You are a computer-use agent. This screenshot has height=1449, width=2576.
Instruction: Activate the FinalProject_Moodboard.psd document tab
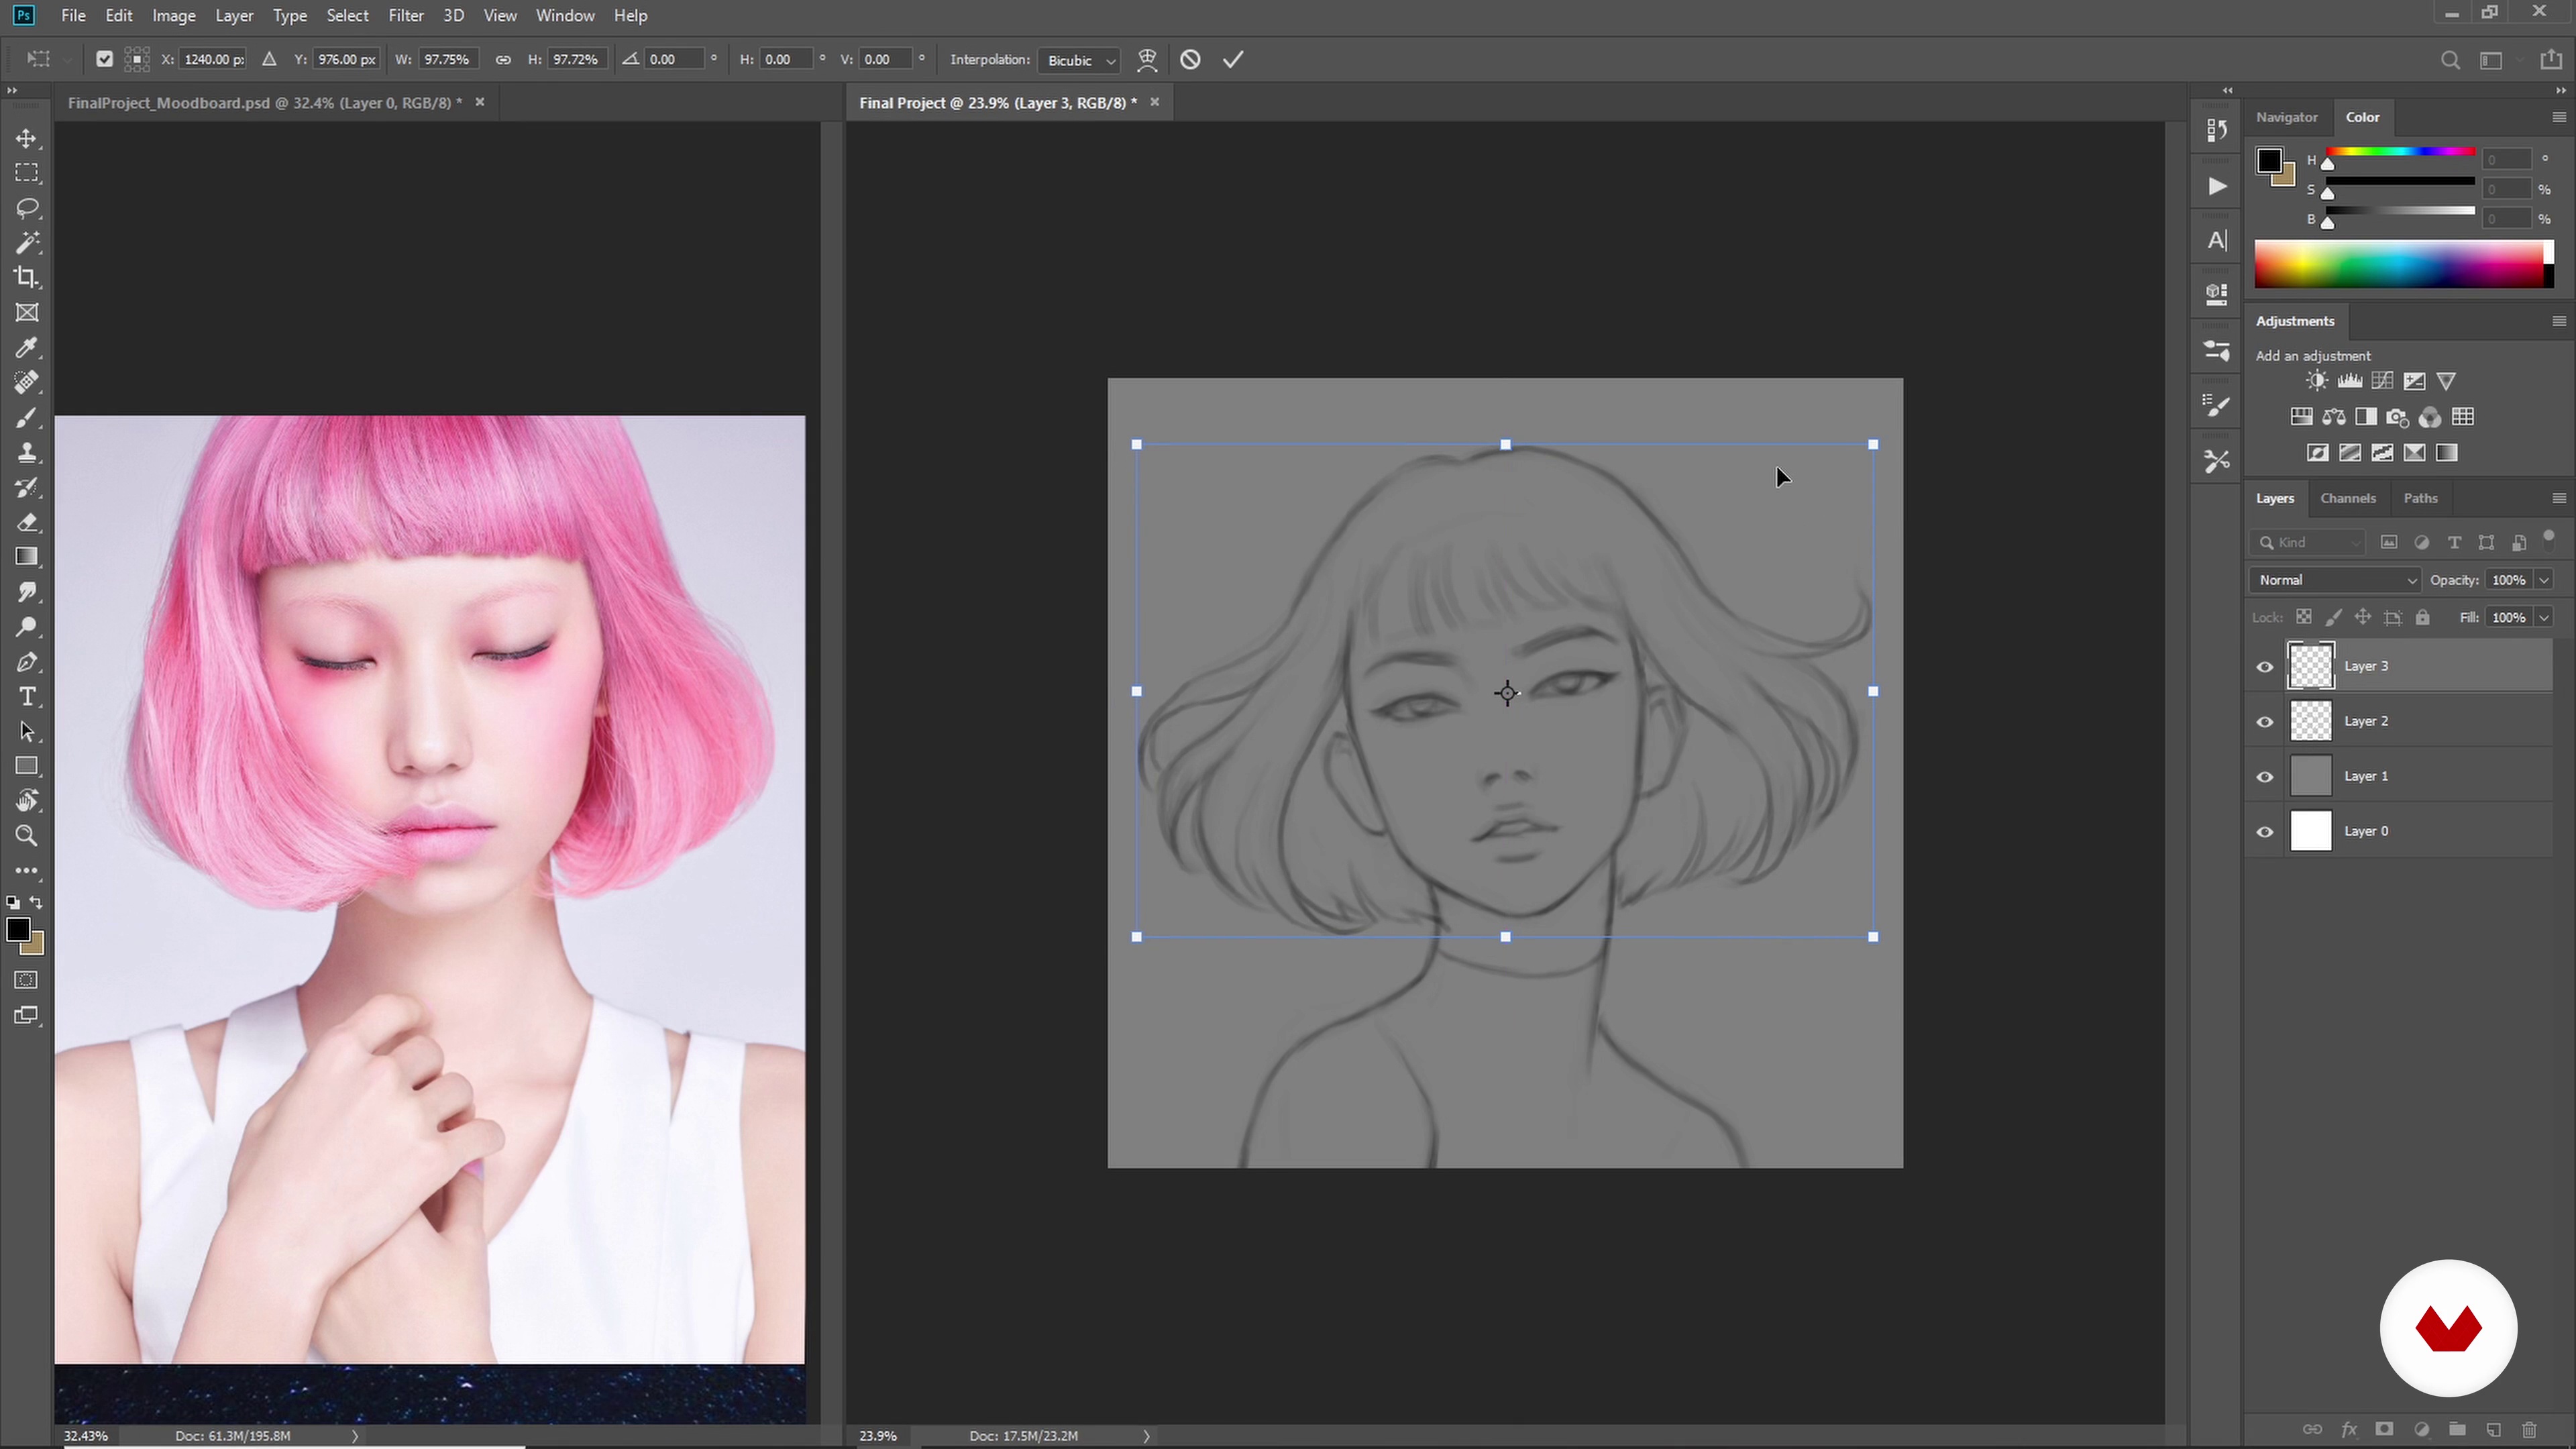point(265,102)
